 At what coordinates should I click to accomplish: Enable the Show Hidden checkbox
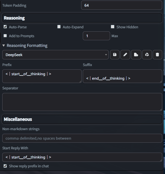tap(113, 27)
